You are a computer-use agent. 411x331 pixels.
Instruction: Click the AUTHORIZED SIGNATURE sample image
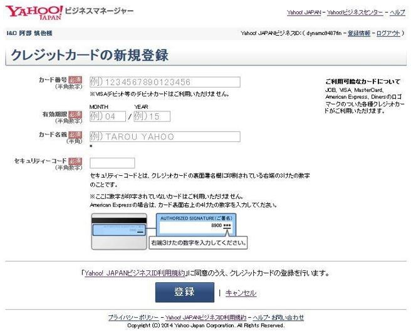coord(196,225)
